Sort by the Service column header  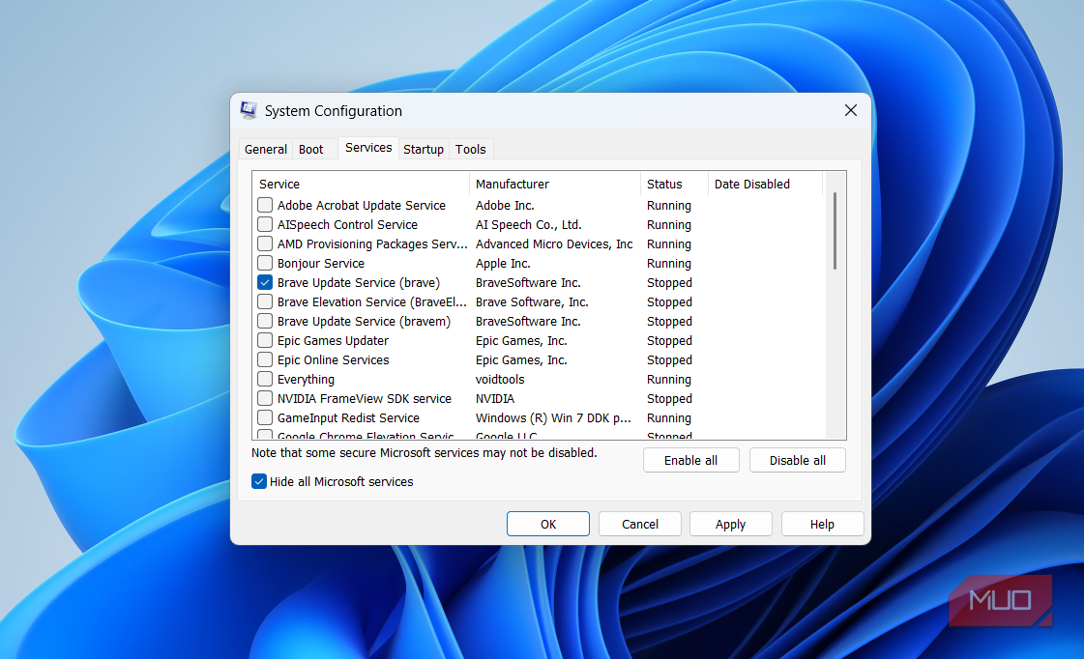(360, 185)
